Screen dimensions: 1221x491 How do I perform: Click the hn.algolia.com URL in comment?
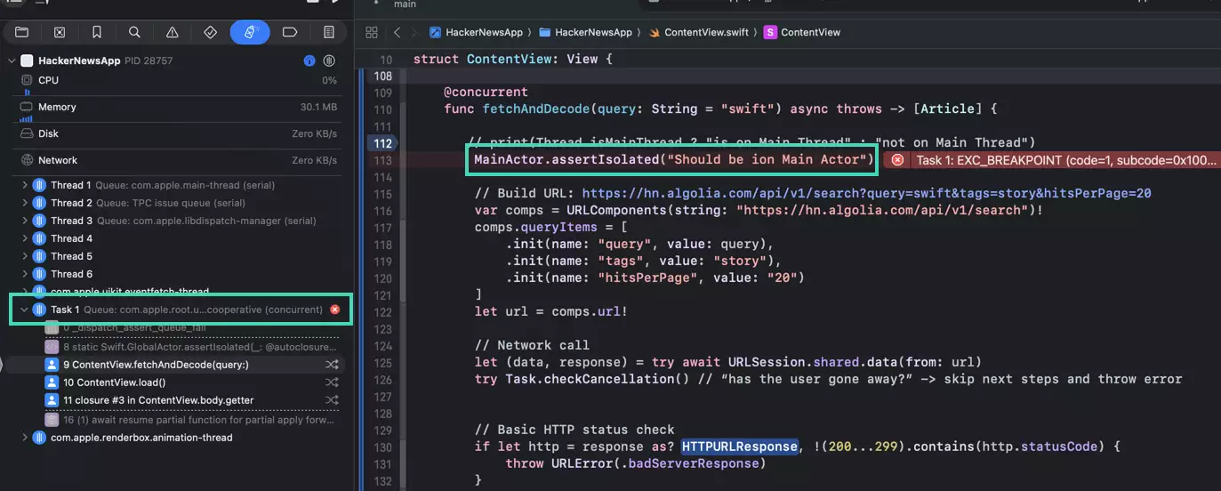point(866,193)
